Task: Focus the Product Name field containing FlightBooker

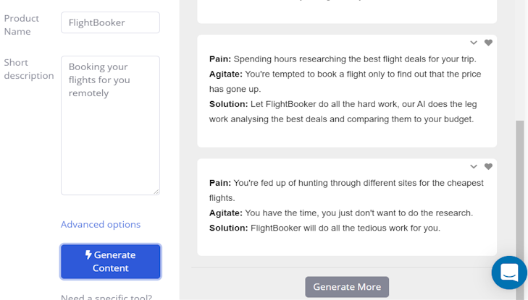Action: tap(110, 22)
